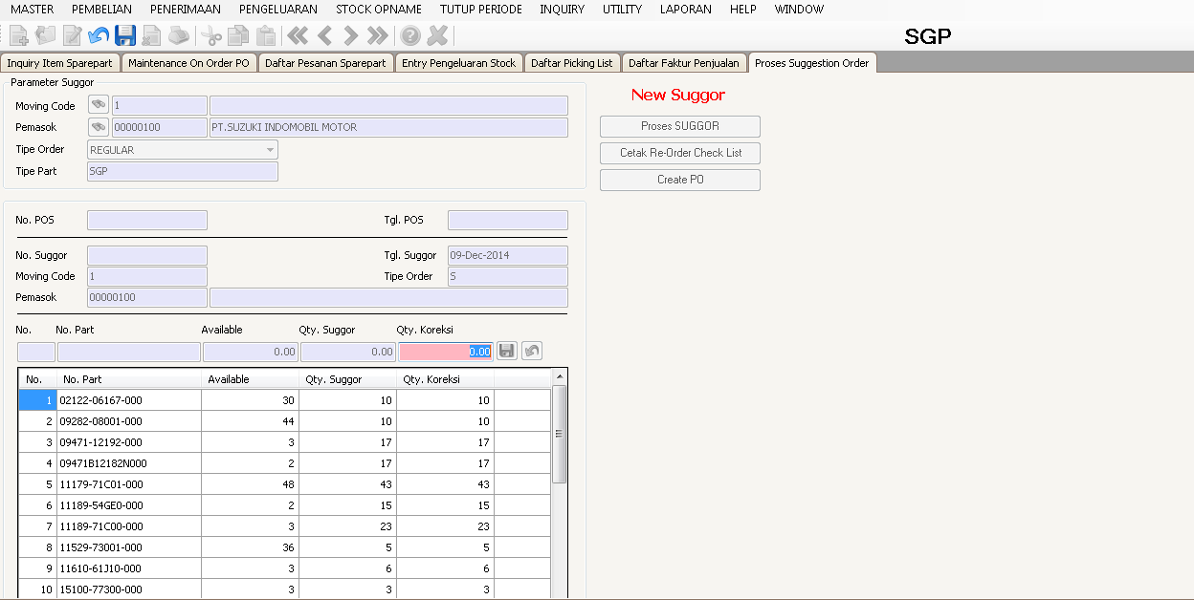1194x600 pixels.
Task: Click the Proses SUGGOR button
Action: tap(680, 126)
